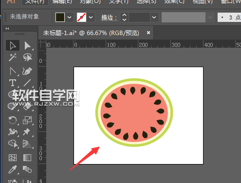Click the 未选择对象 status label
241x183 pixels.
24,17
